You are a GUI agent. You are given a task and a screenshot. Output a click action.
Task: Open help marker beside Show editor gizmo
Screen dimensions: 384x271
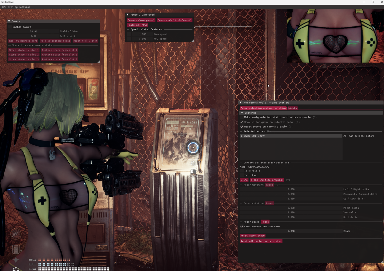[x=298, y=122]
